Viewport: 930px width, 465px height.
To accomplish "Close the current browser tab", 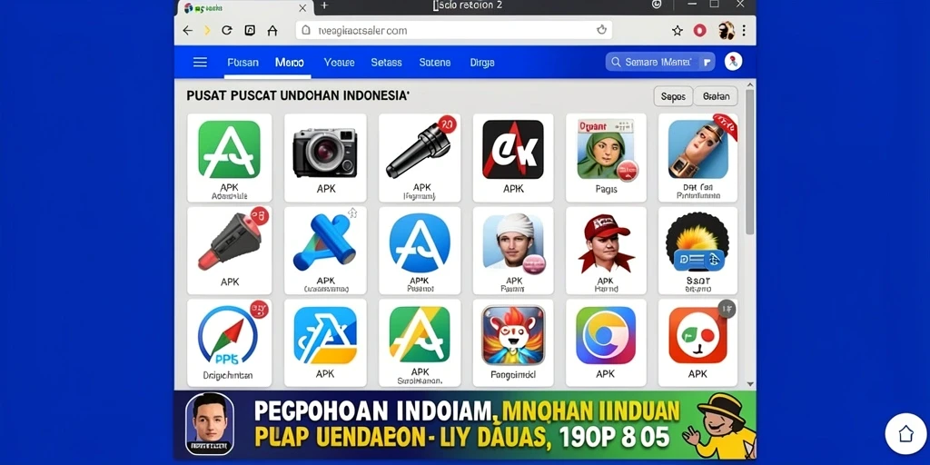I will click(x=302, y=7).
